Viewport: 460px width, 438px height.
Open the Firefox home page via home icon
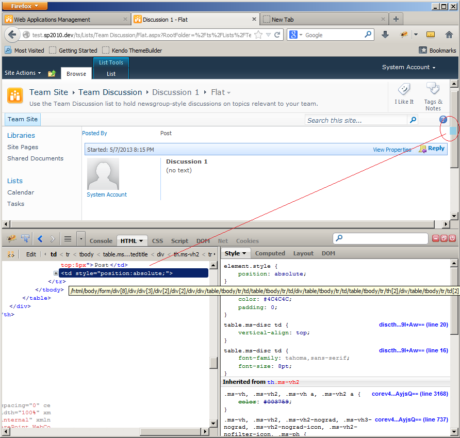tap(450, 35)
